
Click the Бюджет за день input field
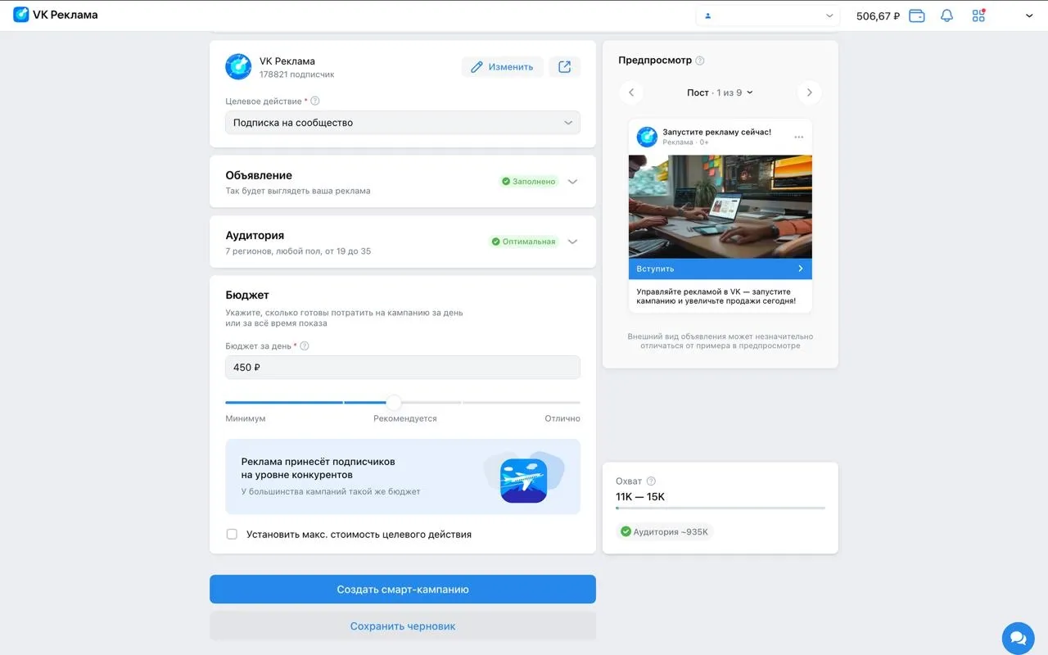[x=403, y=368]
